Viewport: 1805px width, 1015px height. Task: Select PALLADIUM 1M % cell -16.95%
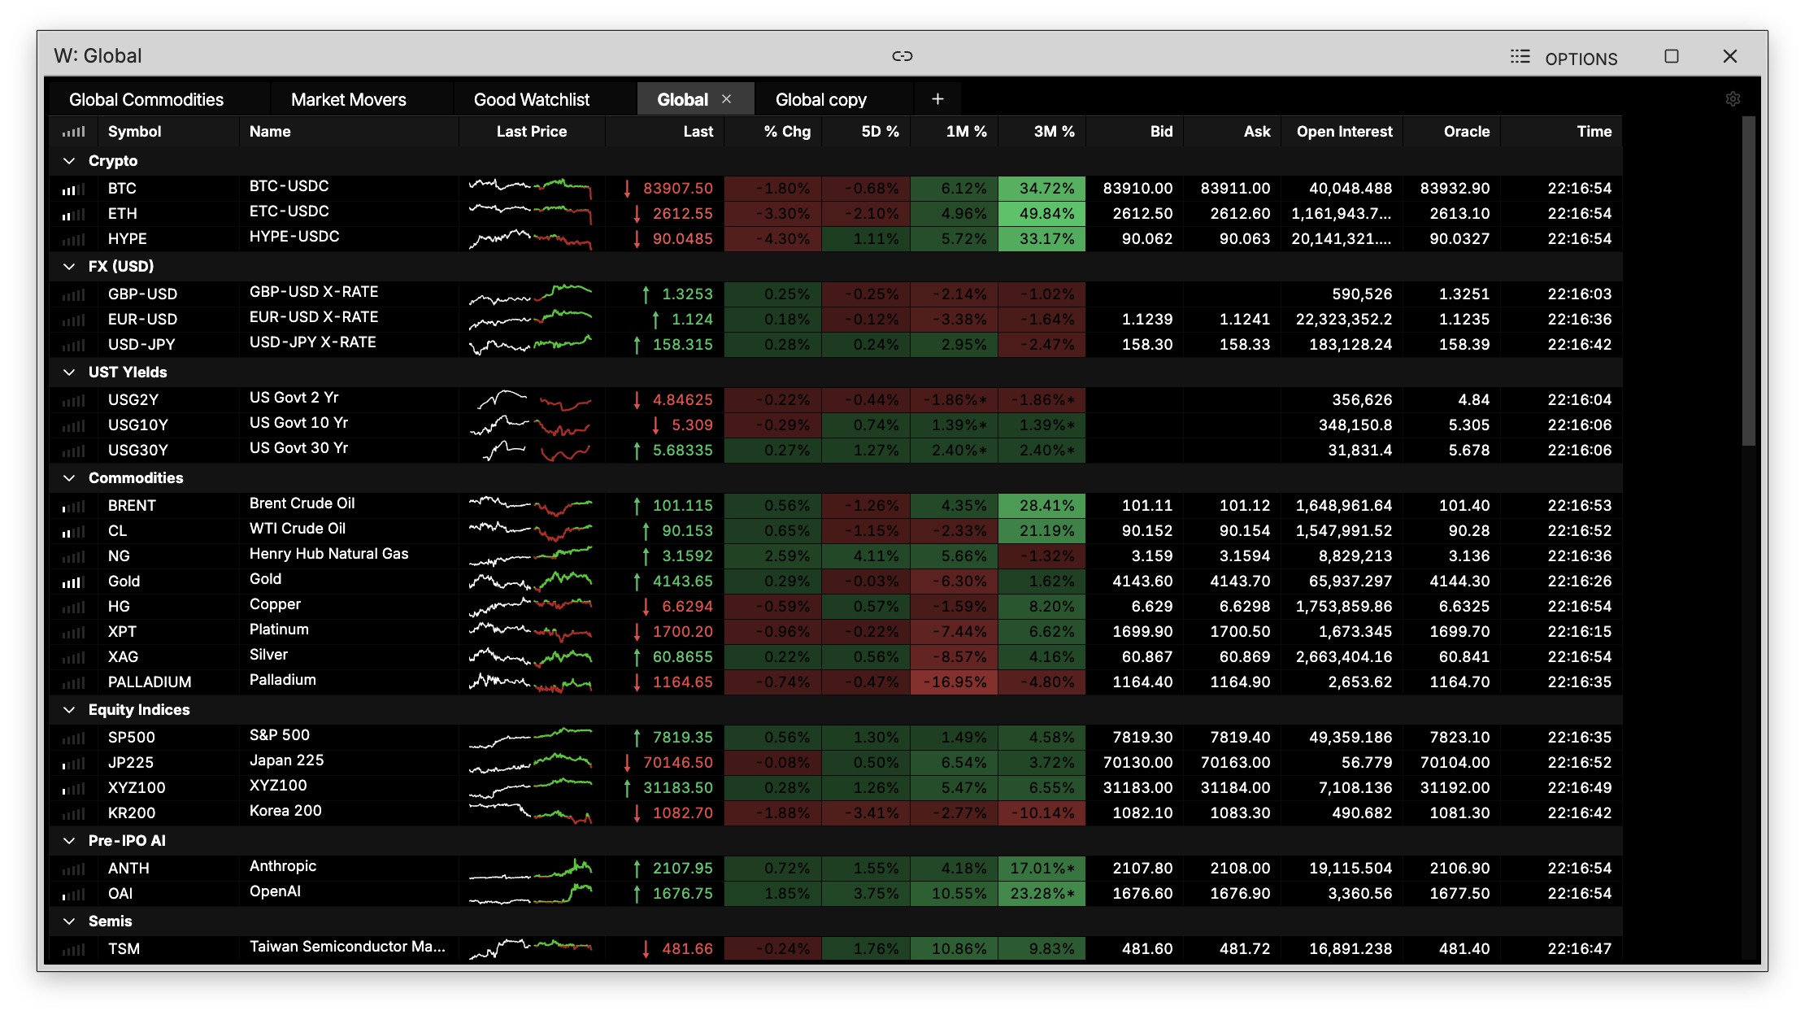(x=955, y=682)
